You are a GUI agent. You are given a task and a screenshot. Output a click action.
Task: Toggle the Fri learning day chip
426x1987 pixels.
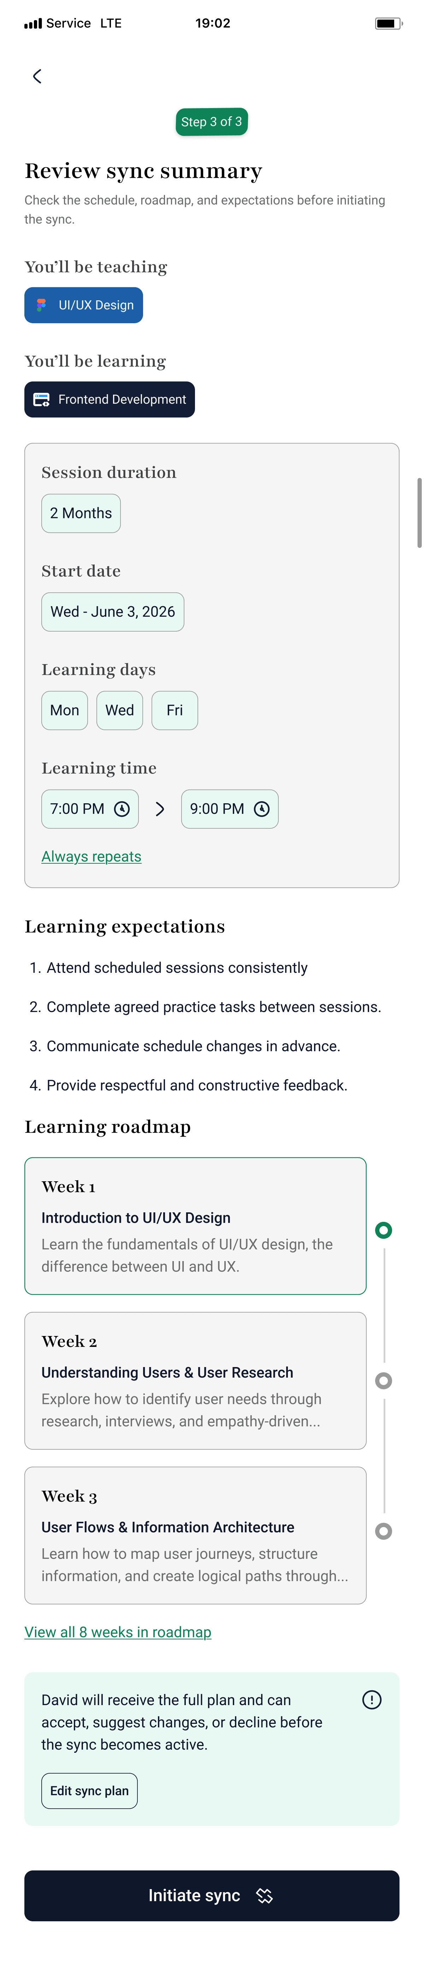174,710
